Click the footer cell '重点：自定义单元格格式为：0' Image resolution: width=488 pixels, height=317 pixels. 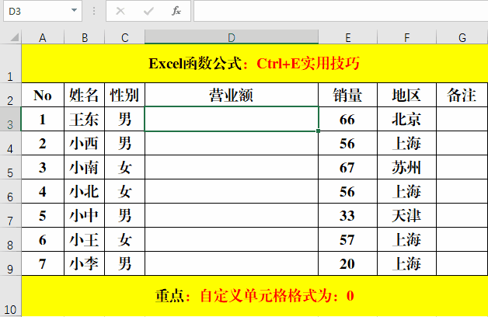click(x=255, y=296)
